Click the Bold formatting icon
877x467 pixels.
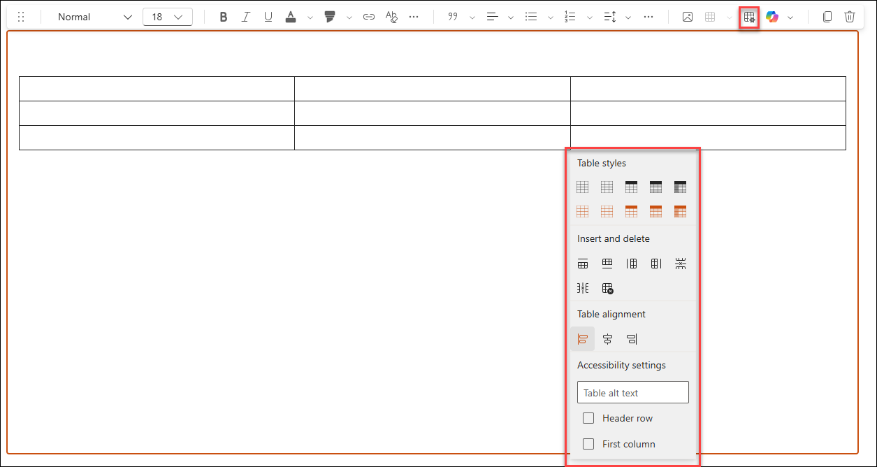point(224,17)
